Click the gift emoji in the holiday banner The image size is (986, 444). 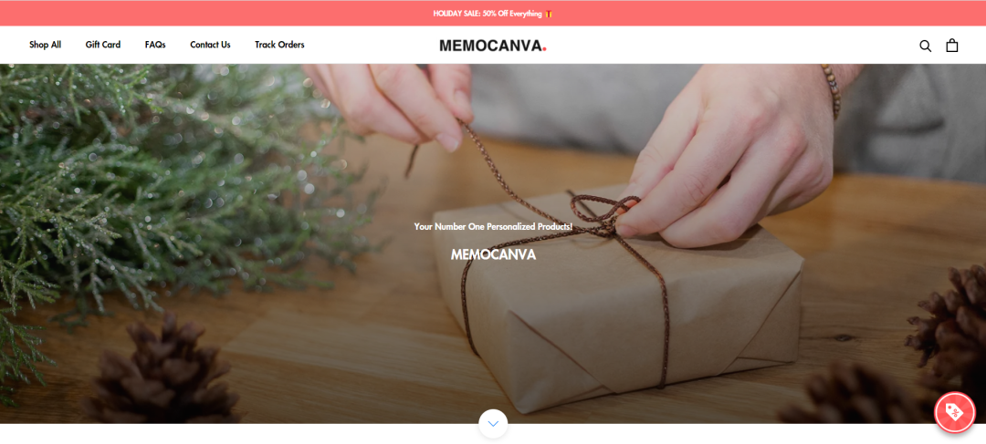coord(549,13)
